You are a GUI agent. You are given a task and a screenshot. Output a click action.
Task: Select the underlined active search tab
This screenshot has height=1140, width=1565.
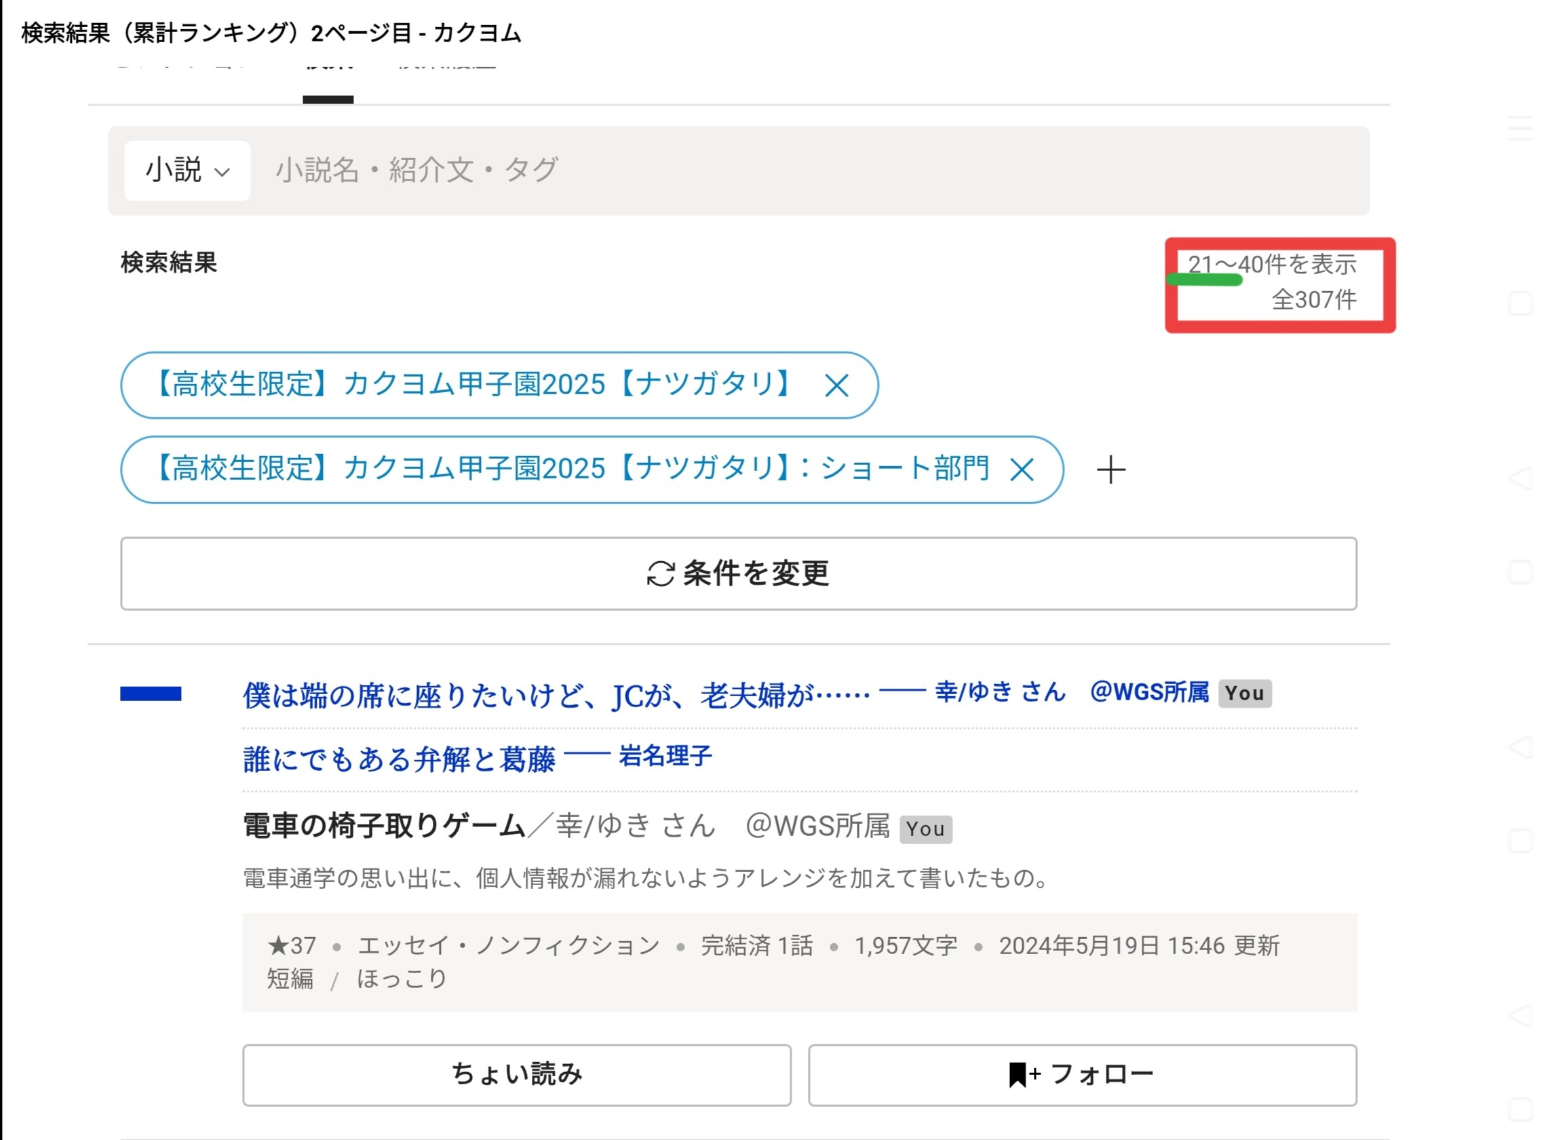point(328,81)
